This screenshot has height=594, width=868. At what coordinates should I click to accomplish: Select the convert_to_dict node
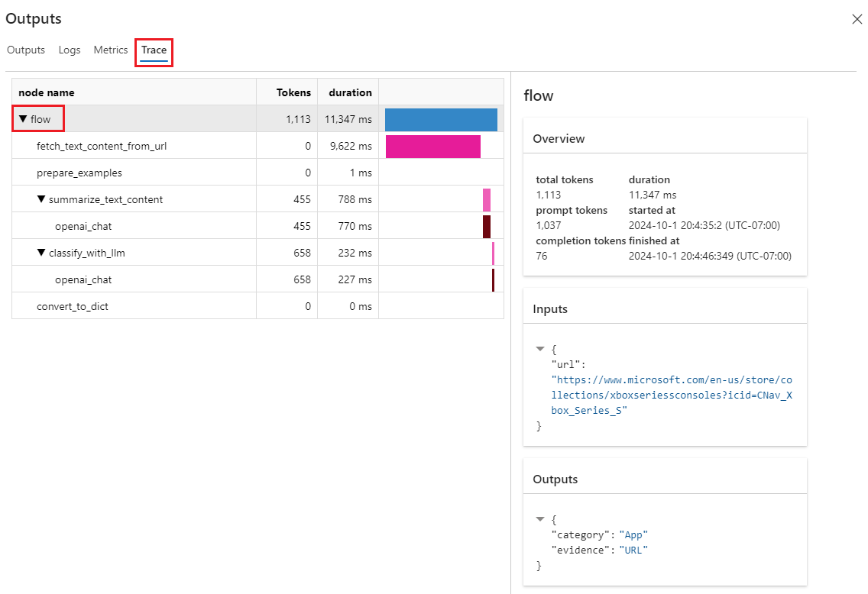[78, 306]
